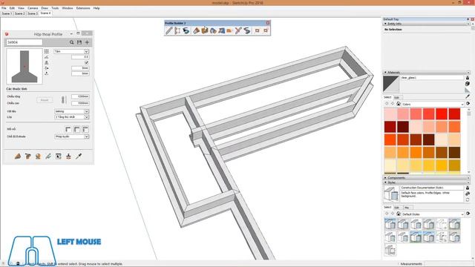Click the Reset button in Profile dialog
This screenshot has height=267, width=475.
tap(45, 100)
